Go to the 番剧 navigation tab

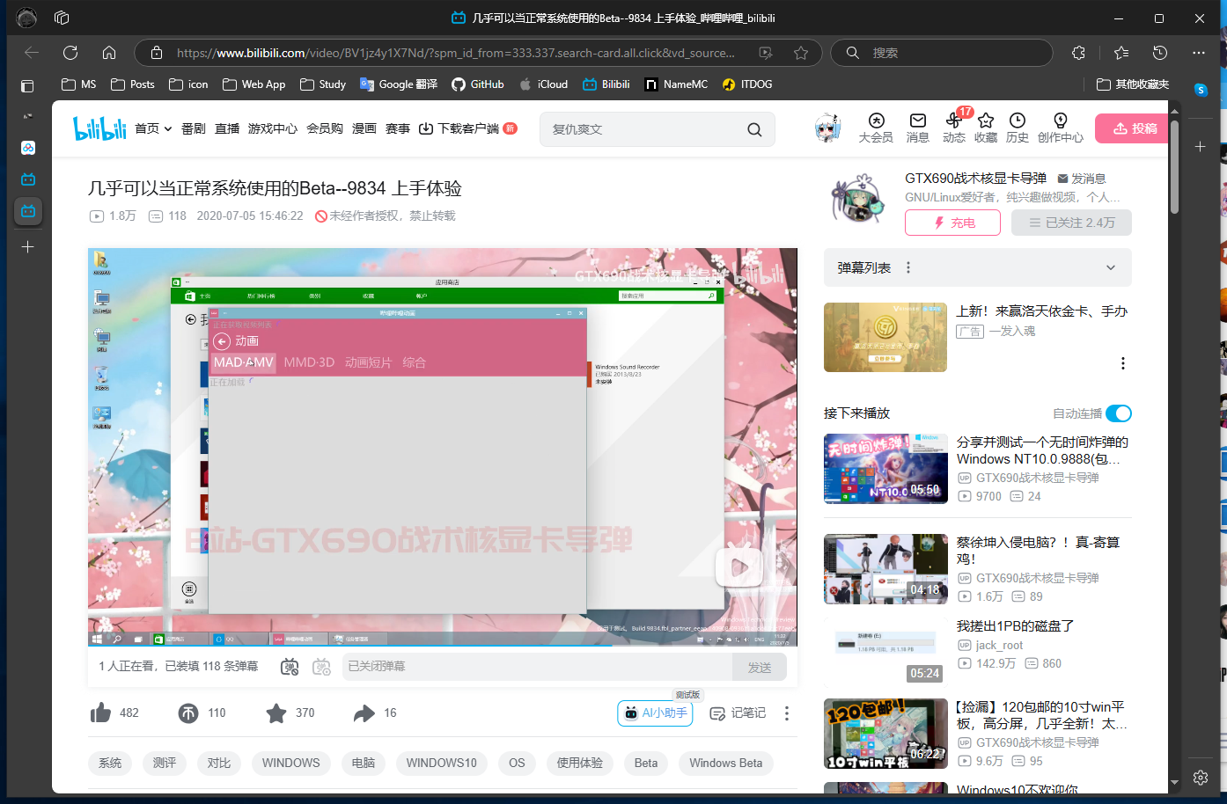(193, 128)
